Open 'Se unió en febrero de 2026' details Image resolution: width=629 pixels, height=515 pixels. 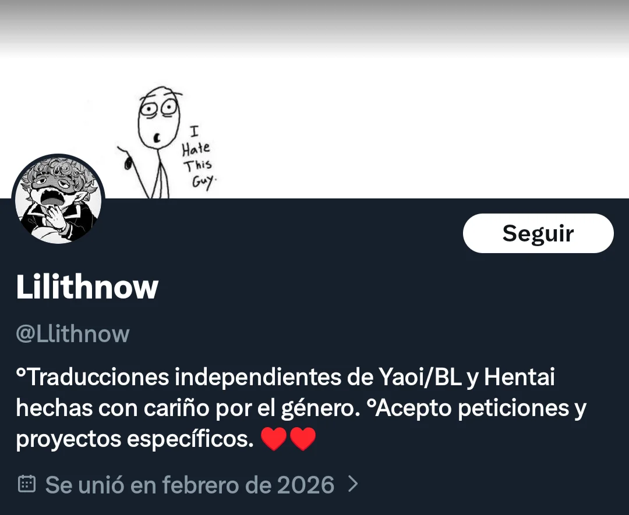(x=190, y=485)
